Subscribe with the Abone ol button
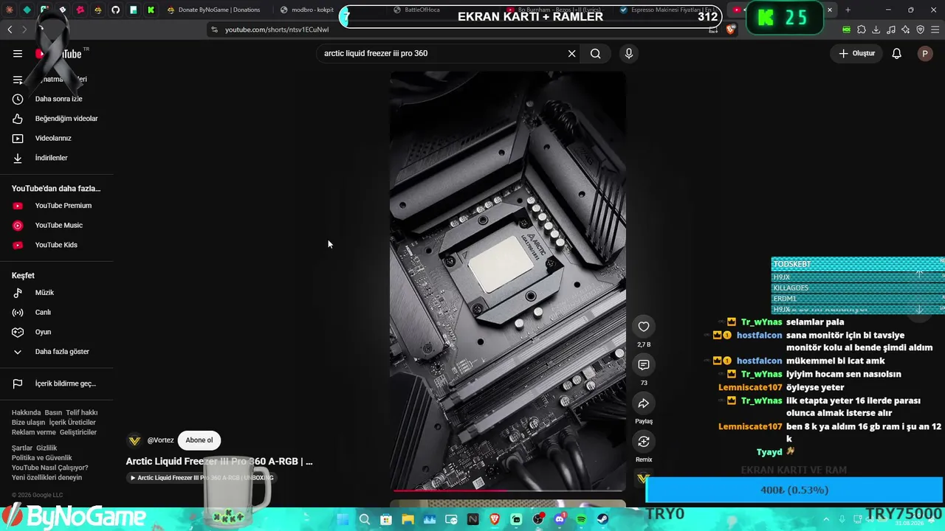This screenshot has height=531, width=945. [x=199, y=440]
